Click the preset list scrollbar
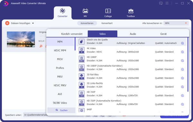Viewport: 193px width, 122px height. click(188, 65)
